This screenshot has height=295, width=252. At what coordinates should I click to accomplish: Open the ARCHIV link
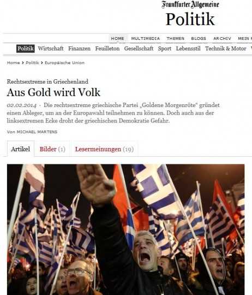(222, 39)
